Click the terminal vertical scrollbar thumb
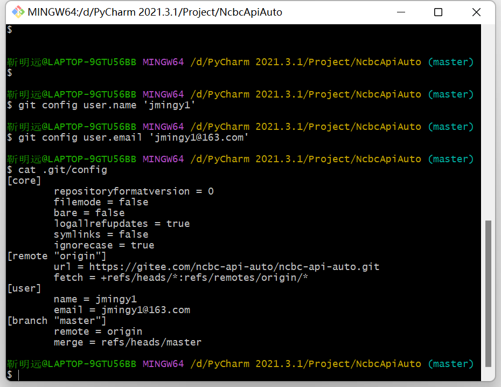This screenshot has height=387, width=501. click(x=488, y=294)
